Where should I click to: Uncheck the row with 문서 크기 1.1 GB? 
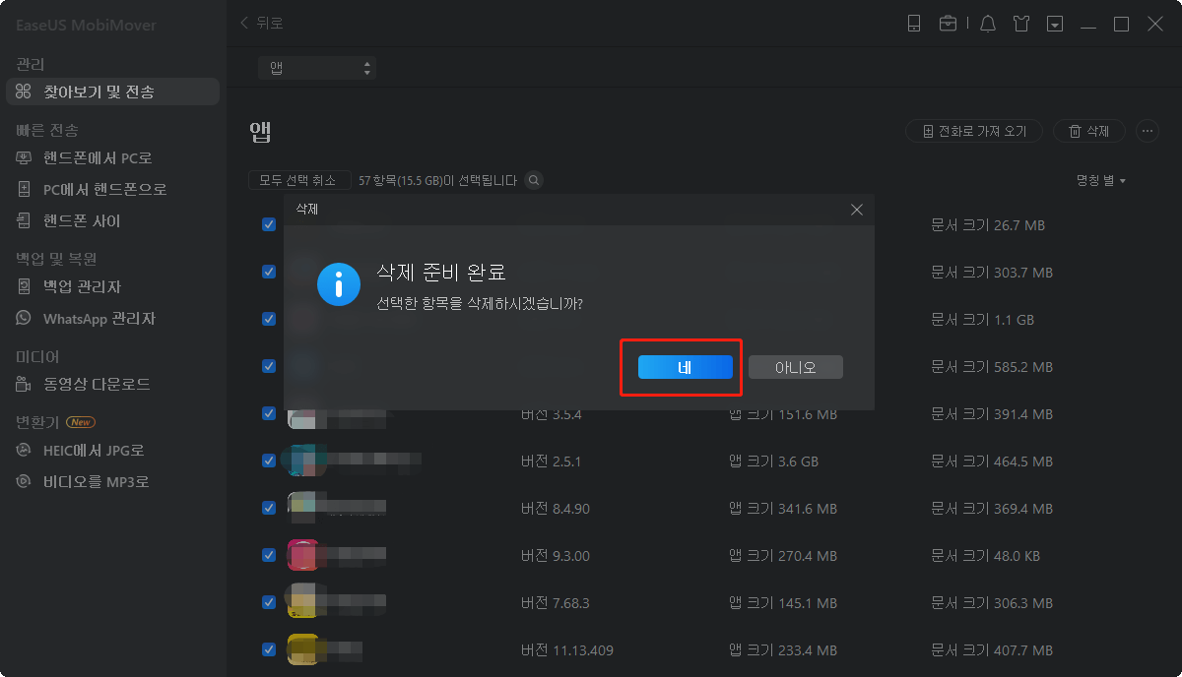[269, 319]
